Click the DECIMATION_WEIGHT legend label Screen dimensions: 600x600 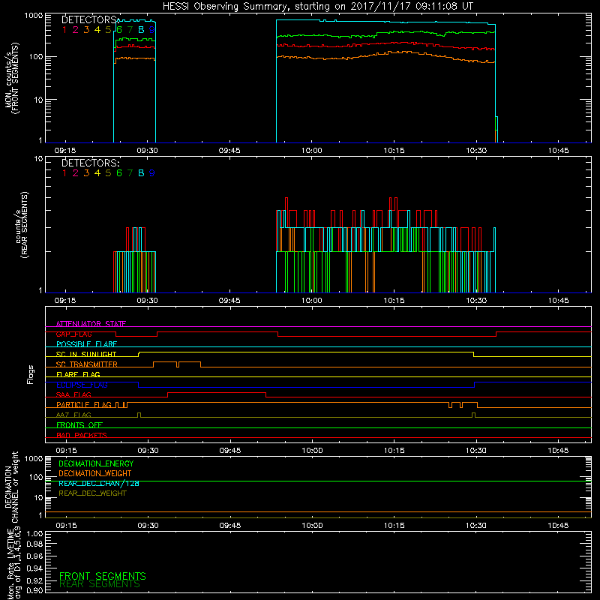tap(95, 473)
